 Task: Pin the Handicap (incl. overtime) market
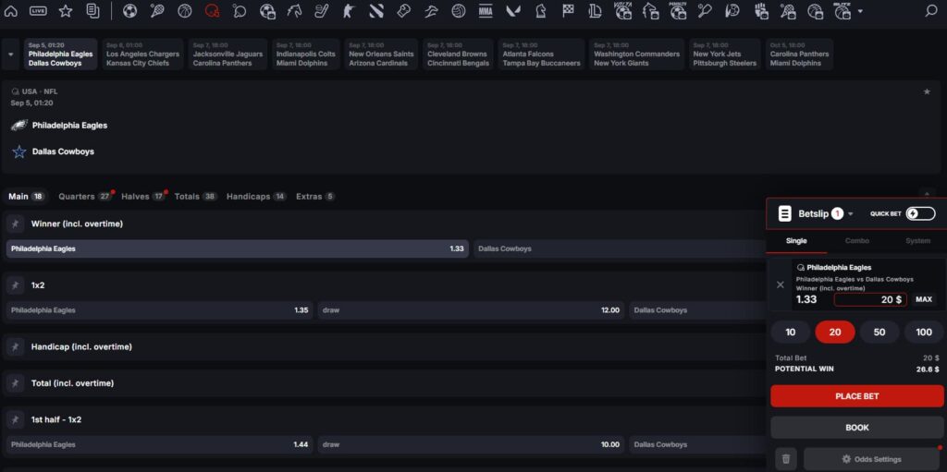click(x=15, y=346)
